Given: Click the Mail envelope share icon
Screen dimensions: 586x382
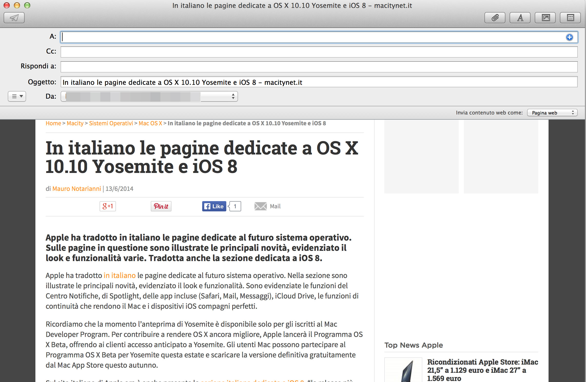Looking at the screenshot, I should click(260, 206).
